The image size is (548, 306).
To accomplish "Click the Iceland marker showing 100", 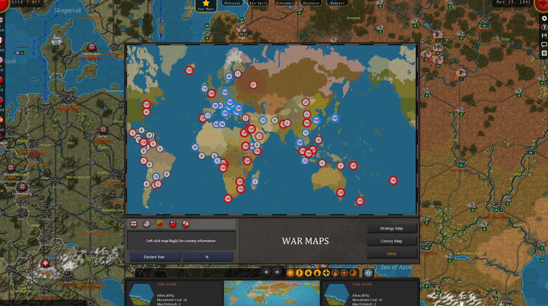I will (189, 70).
